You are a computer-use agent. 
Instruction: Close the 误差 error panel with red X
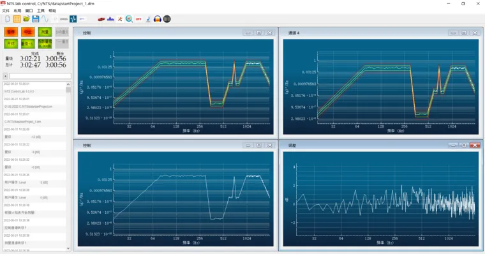click(x=475, y=145)
